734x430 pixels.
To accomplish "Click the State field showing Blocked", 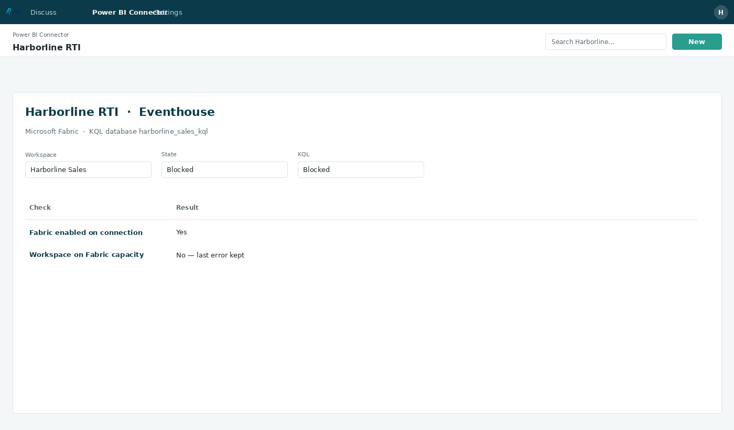I will pyautogui.click(x=224, y=169).
